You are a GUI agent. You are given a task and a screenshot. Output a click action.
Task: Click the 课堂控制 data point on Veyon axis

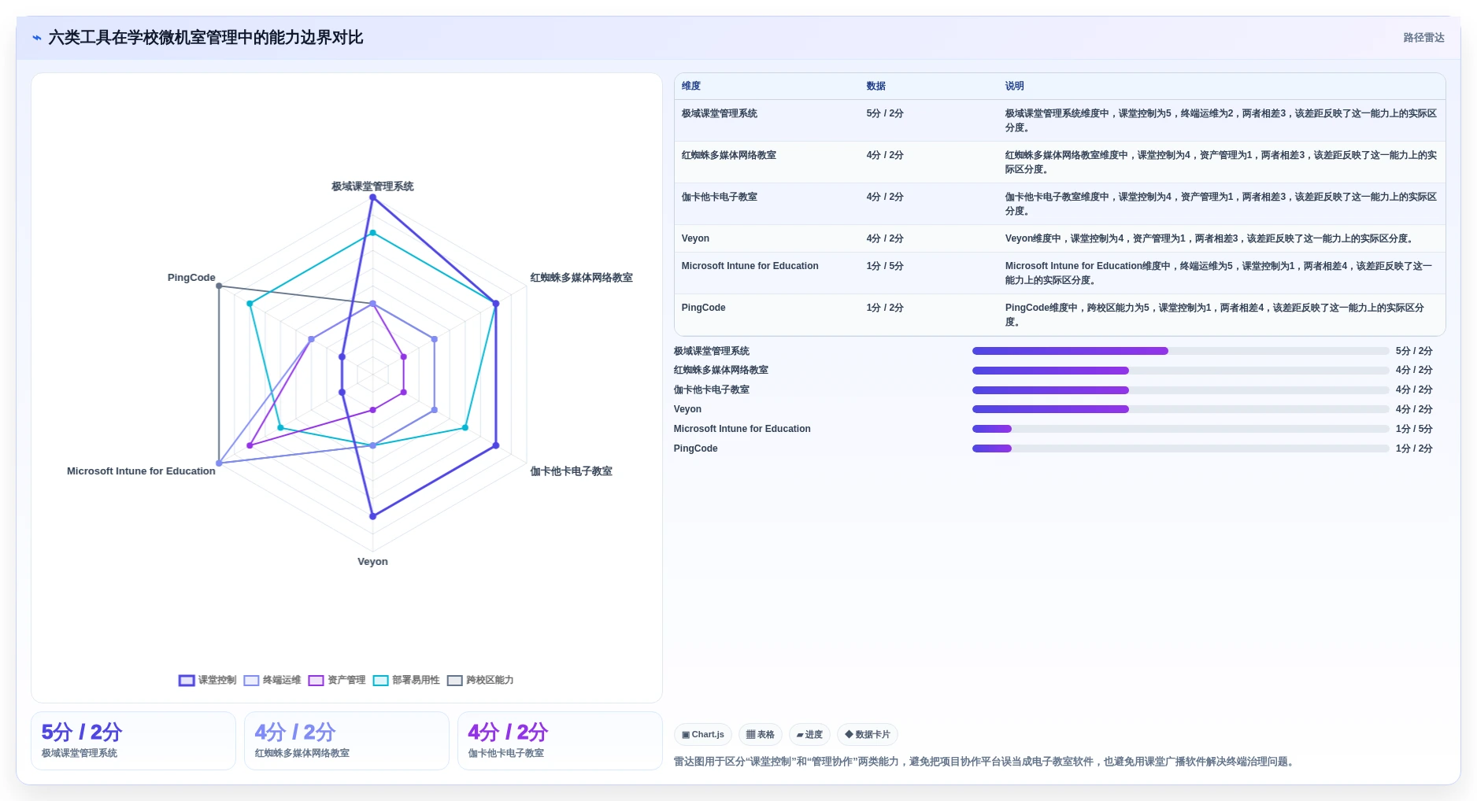[372, 516]
